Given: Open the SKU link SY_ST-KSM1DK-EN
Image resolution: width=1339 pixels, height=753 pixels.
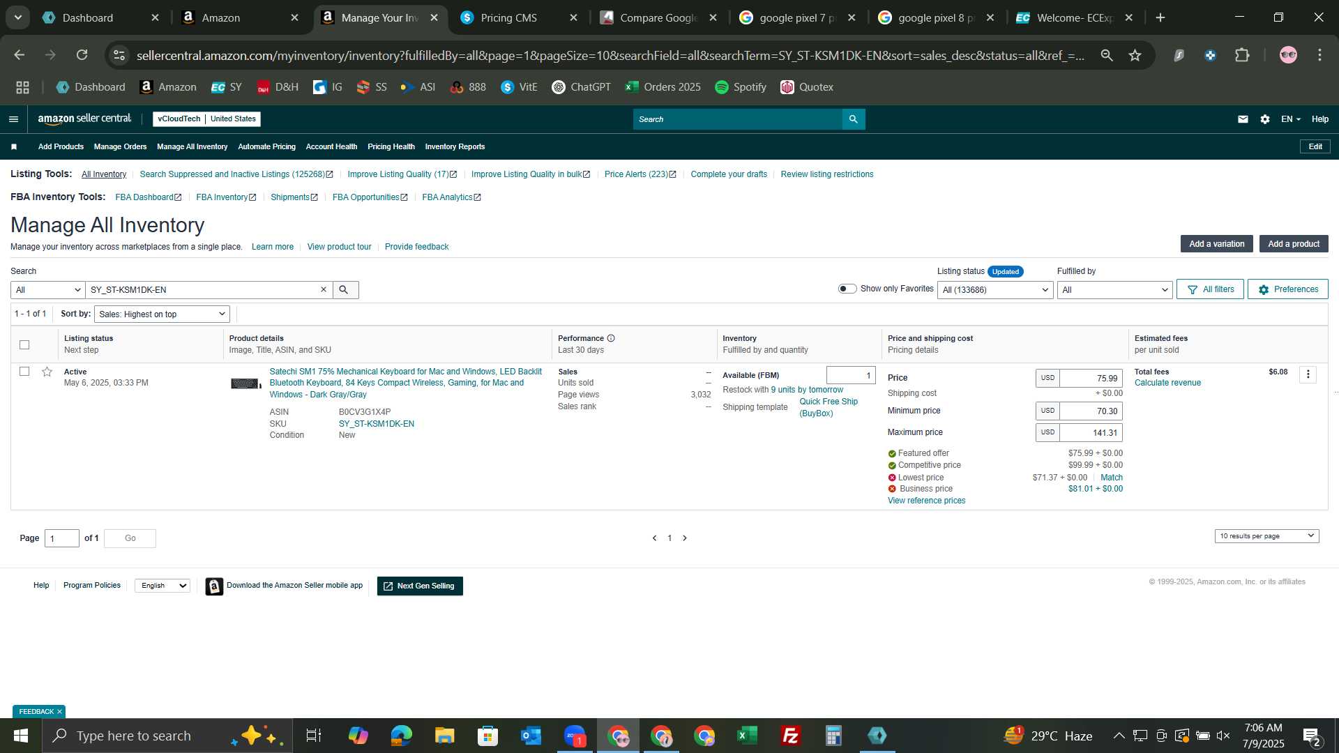Looking at the screenshot, I should [x=377, y=424].
